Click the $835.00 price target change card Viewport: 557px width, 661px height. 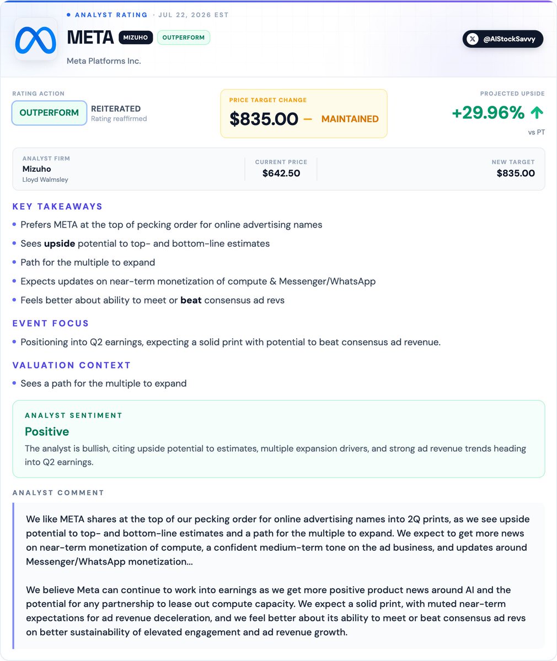point(304,113)
